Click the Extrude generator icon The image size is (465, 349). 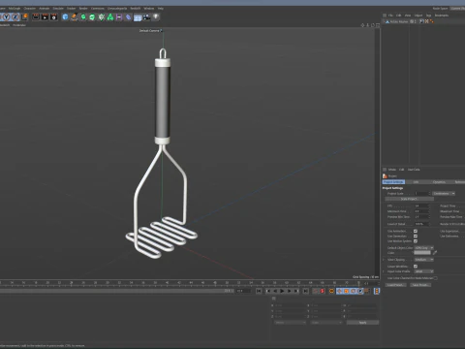pyautogui.click(x=92, y=17)
